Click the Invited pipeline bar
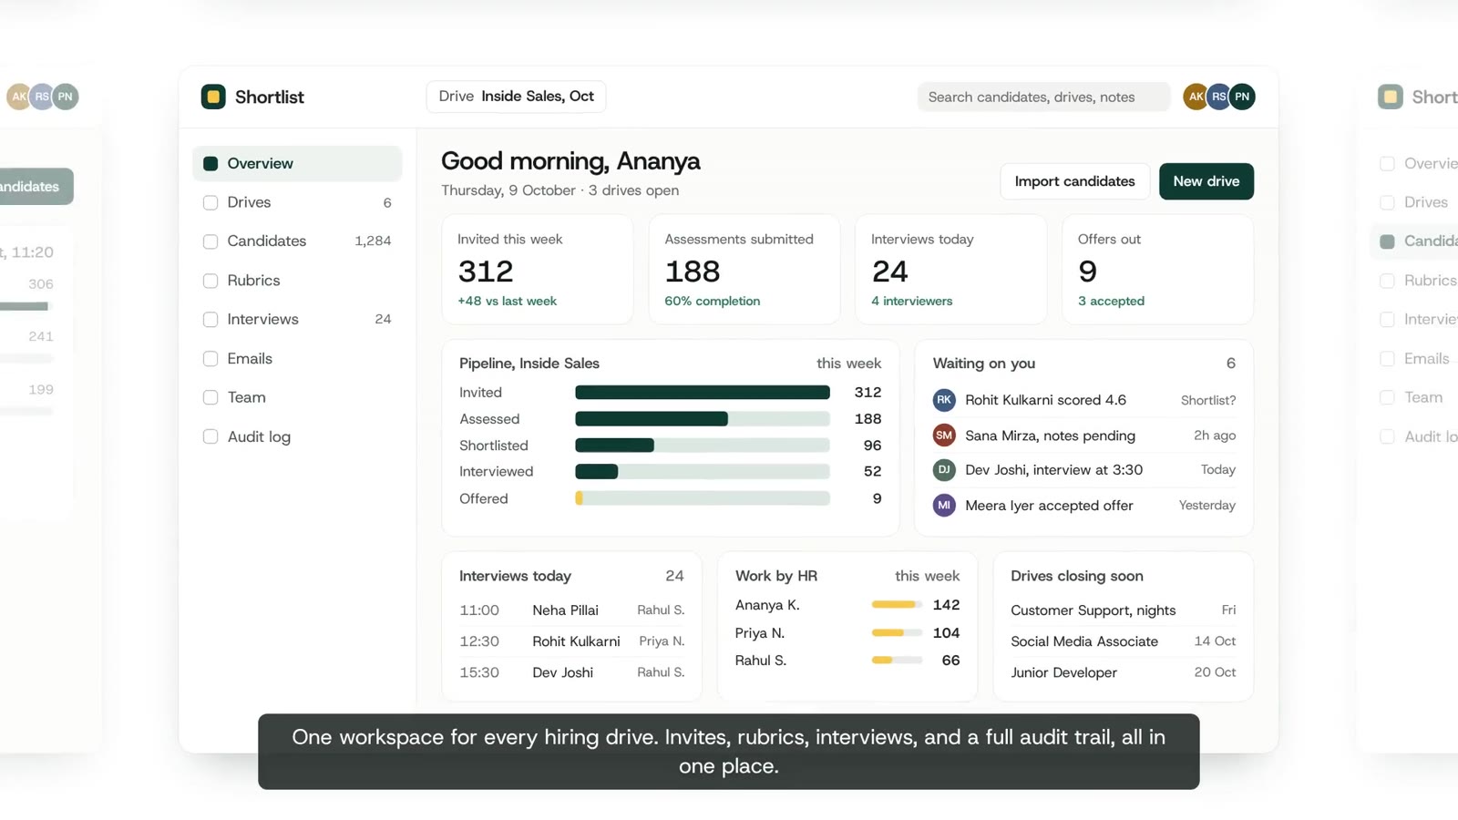The height and width of the screenshot is (820, 1458). 703,393
